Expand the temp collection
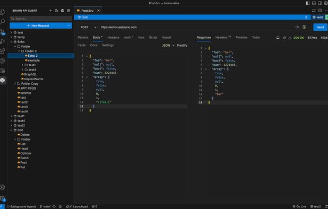The image size is (328, 209). coord(11,37)
